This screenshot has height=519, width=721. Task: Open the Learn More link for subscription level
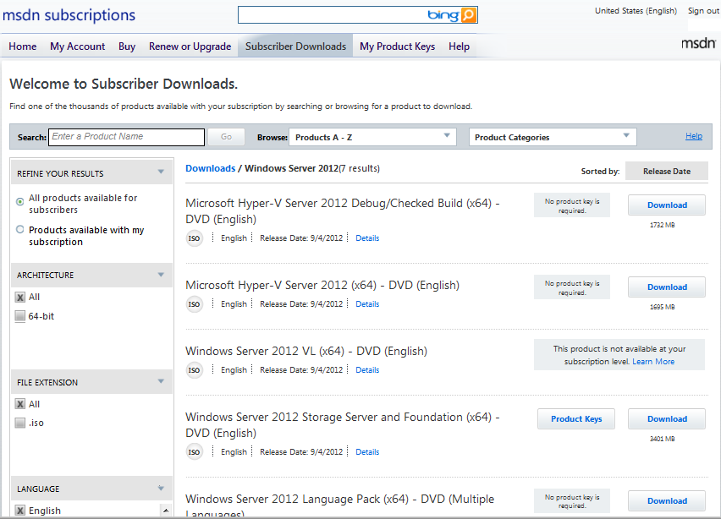[x=652, y=361]
